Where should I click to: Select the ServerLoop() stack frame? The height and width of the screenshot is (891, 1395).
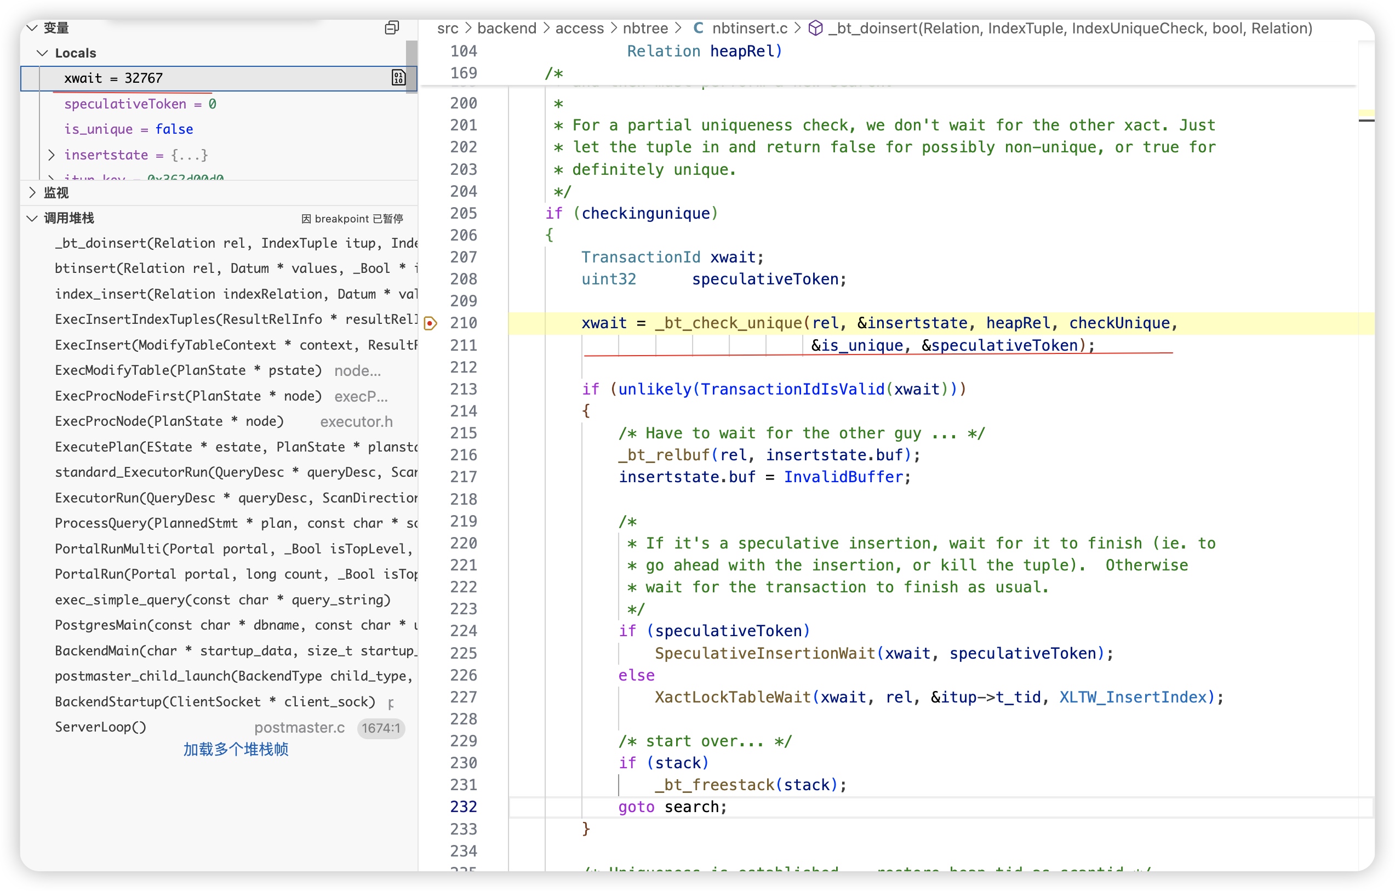click(101, 727)
